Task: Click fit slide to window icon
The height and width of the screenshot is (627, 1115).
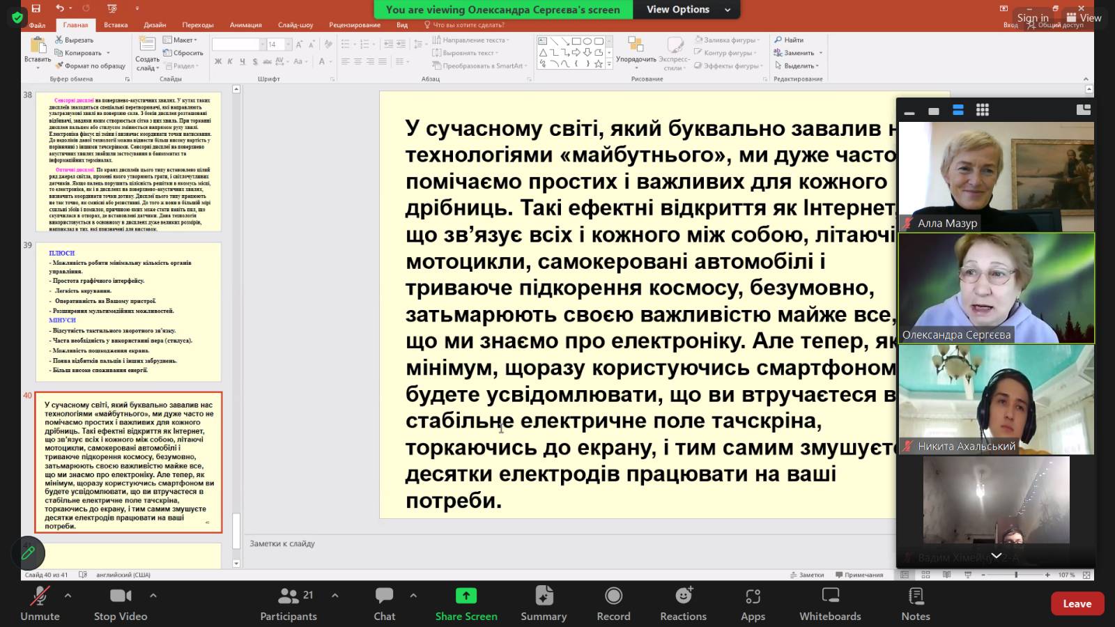Action: [x=1088, y=575]
